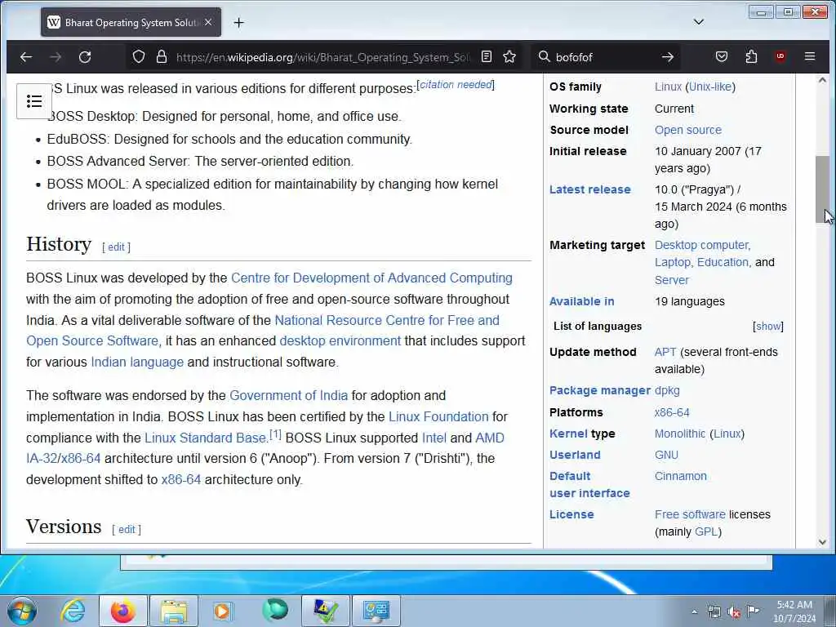Open a new tab with plus button
Viewport: 836px width, 627px height.
click(x=239, y=22)
